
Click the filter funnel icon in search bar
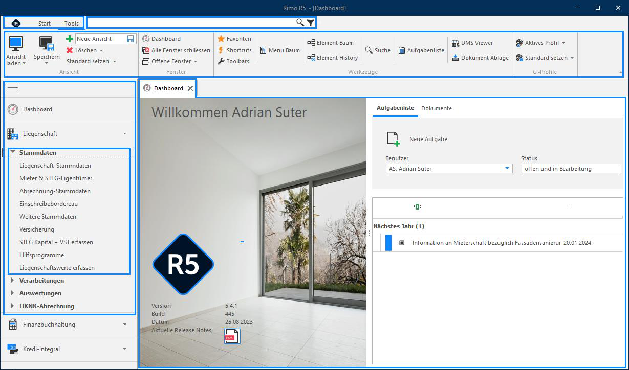pyautogui.click(x=311, y=22)
